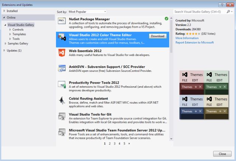Click the Team Foundation Server Power Tools icon
236x161 pixels.
pos(62,132)
